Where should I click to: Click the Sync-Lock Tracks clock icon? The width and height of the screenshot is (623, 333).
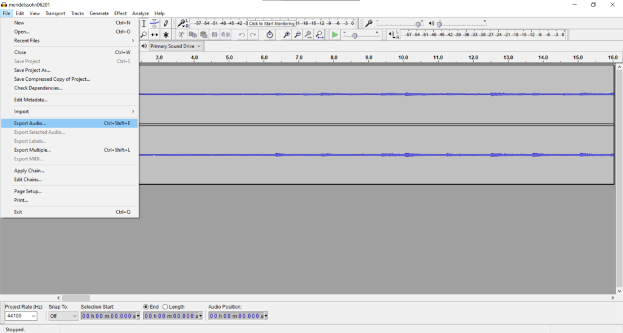click(x=270, y=35)
